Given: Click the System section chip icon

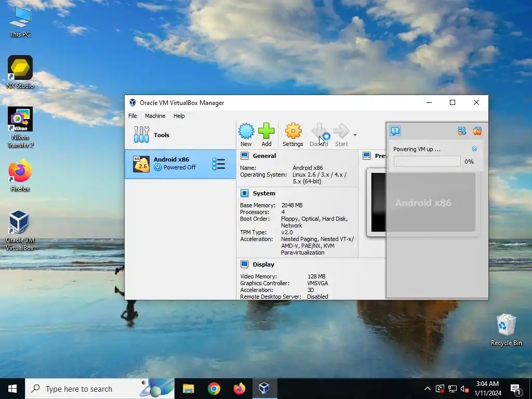Looking at the screenshot, I should tap(244, 193).
